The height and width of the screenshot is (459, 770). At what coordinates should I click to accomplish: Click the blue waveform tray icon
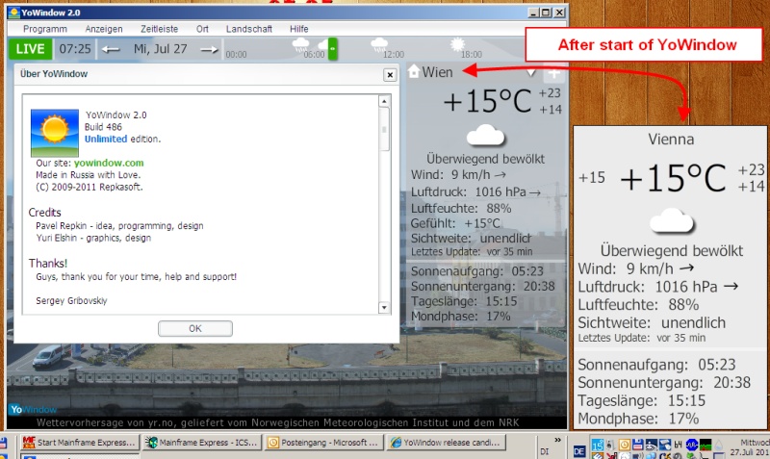pyautogui.click(x=691, y=445)
